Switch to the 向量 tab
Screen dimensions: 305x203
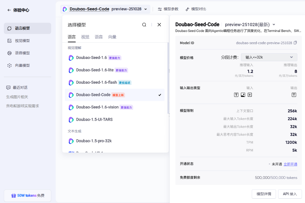pyautogui.click(x=112, y=37)
